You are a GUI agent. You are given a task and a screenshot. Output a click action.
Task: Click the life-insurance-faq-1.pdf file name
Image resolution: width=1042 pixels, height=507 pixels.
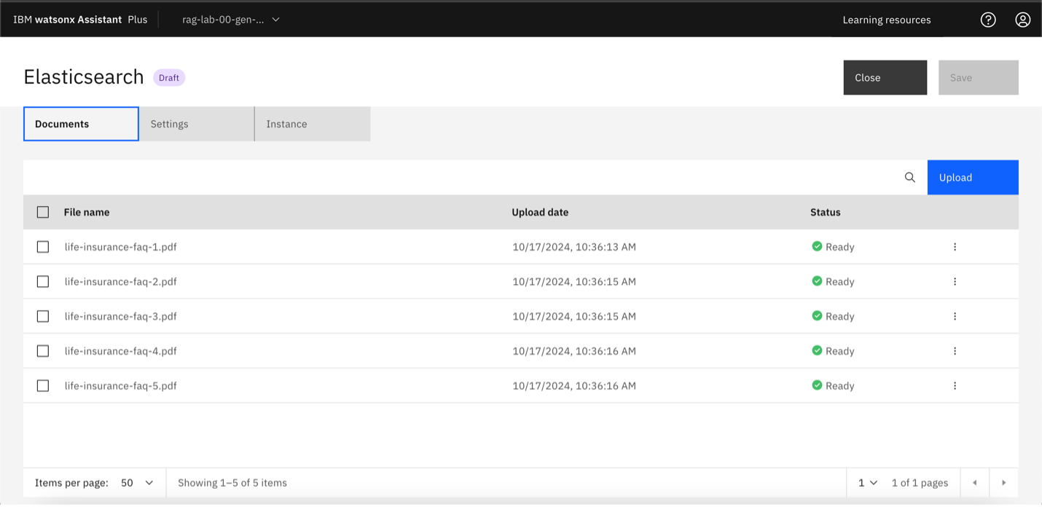[121, 247]
